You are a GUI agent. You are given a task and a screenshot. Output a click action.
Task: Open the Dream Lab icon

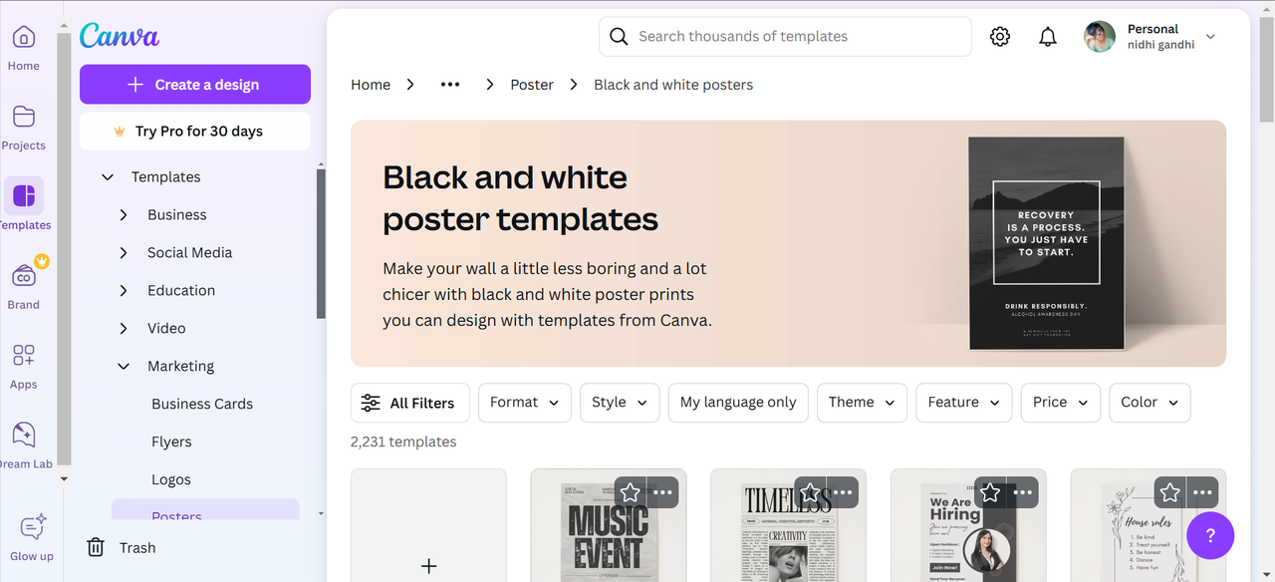point(23,436)
